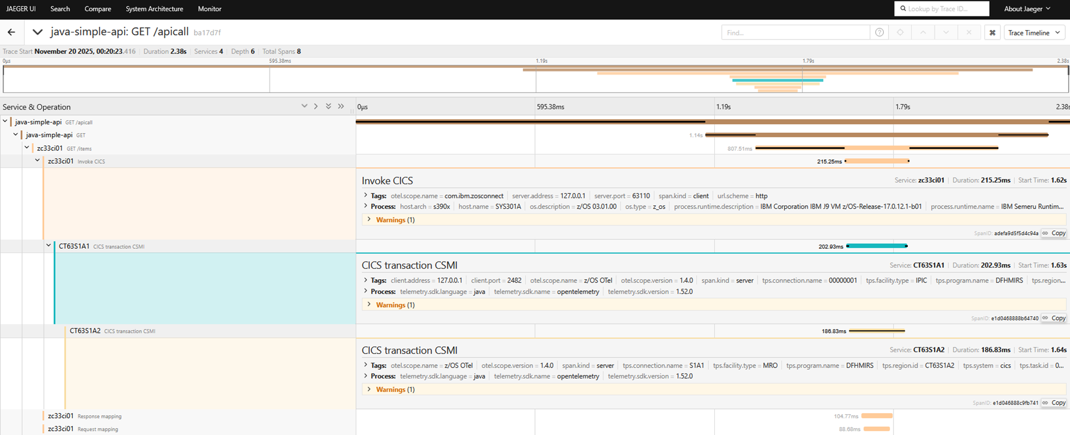Click the 1.14s java-simple-api GET span bar
Image resolution: width=1070 pixels, height=435 pixels.
(877, 135)
